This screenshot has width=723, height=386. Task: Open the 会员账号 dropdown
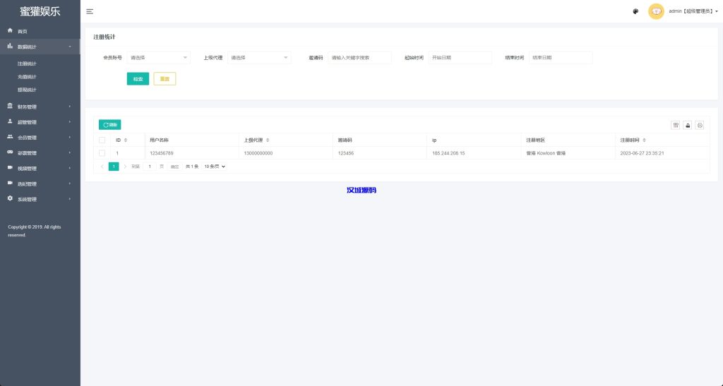click(x=158, y=58)
